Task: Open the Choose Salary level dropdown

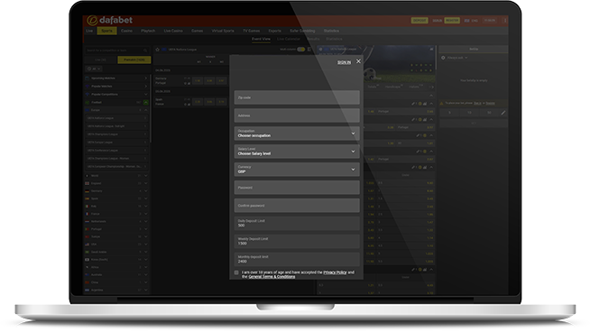Action: click(x=297, y=152)
